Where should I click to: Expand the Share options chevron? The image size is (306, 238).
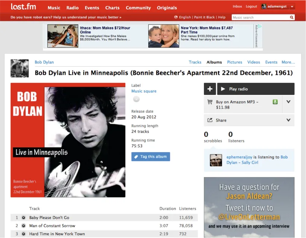coord(288,120)
